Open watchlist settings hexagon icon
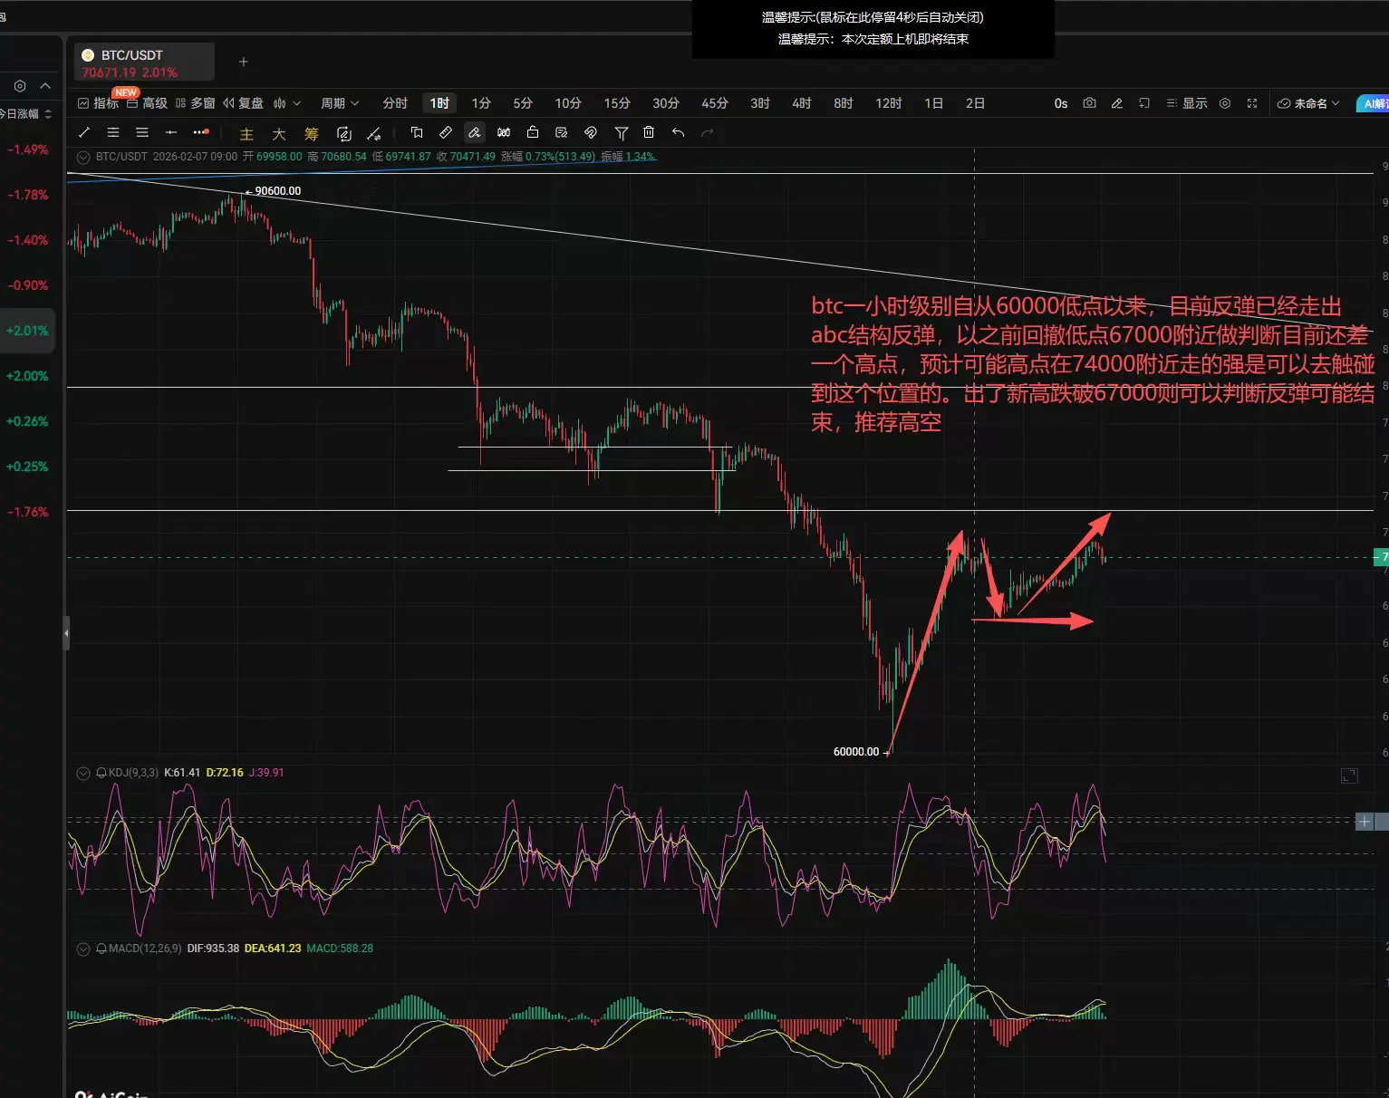The height and width of the screenshot is (1098, 1389). (x=20, y=85)
